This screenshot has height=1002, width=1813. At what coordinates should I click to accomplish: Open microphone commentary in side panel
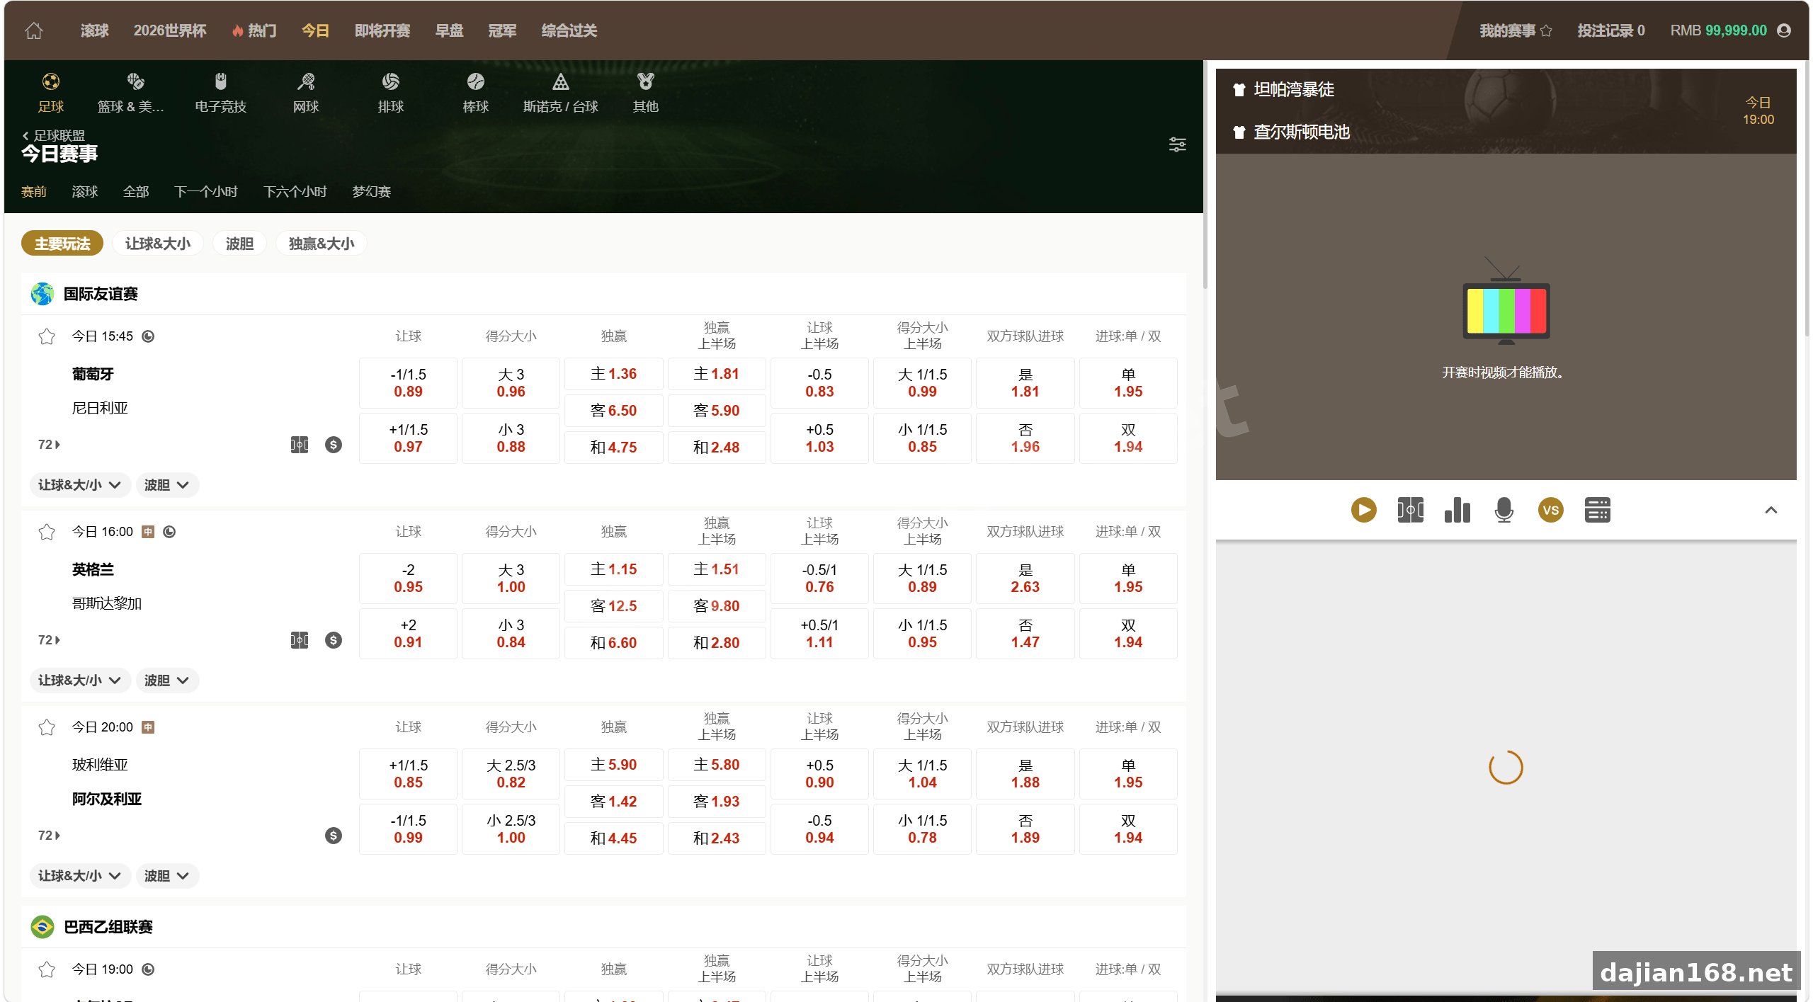tap(1504, 510)
